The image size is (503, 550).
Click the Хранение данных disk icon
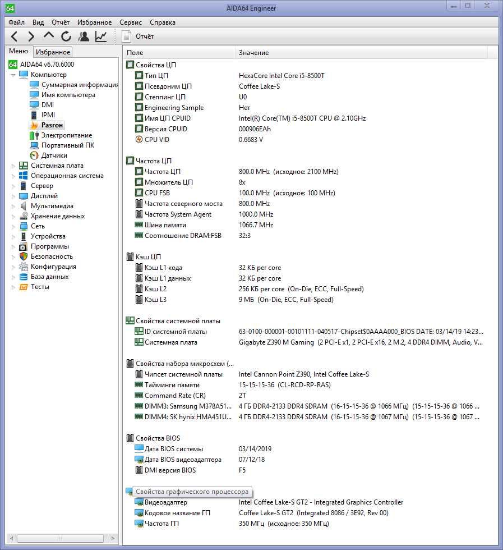point(24,216)
